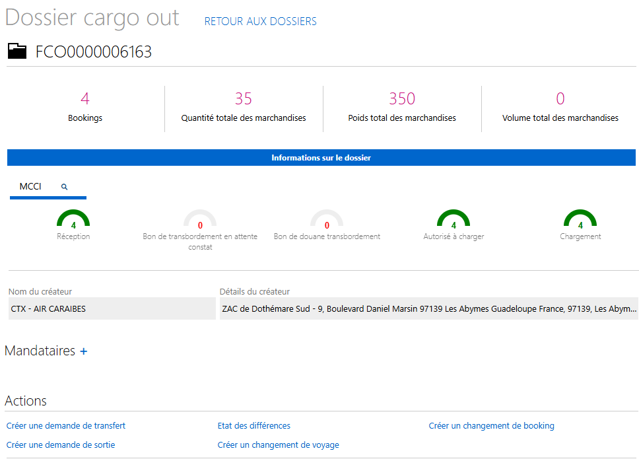Click the Réception gauge showing 4
This screenshot has height=461, width=639.
tap(73, 220)
